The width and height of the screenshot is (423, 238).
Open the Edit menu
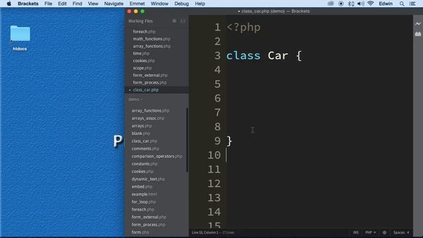click(x=62, y=3)
